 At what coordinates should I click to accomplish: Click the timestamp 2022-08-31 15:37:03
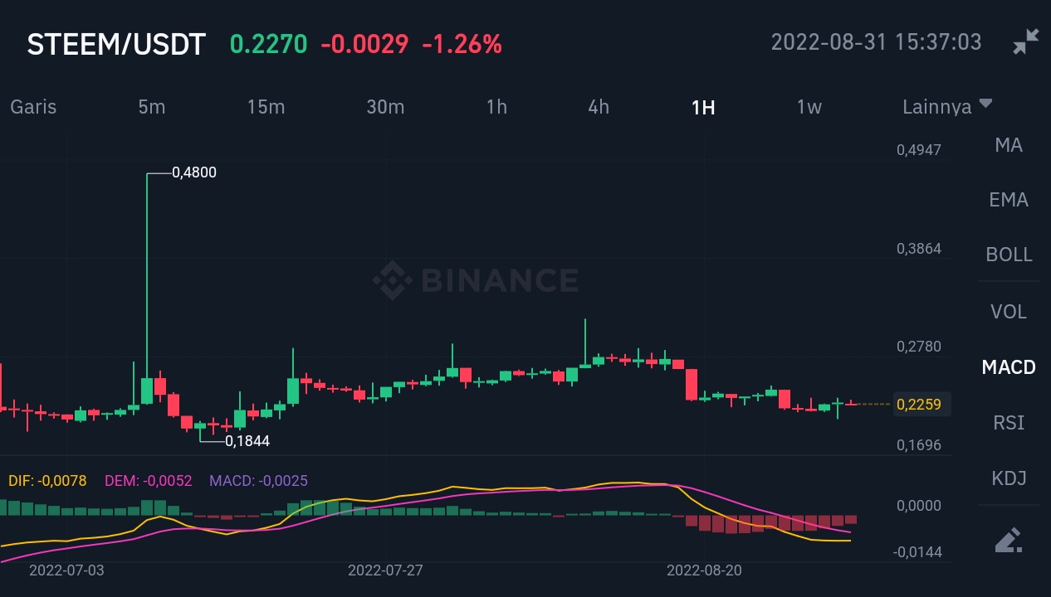(x=876, y=41)
